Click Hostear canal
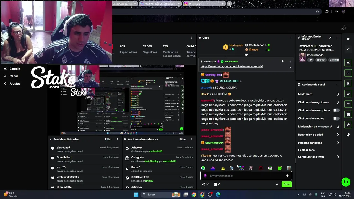 pos(307,150)
